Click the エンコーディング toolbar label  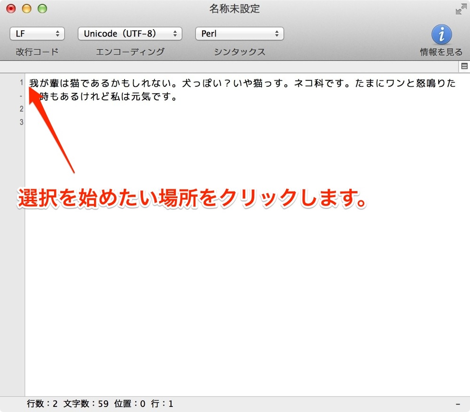[x=130, y=52]
